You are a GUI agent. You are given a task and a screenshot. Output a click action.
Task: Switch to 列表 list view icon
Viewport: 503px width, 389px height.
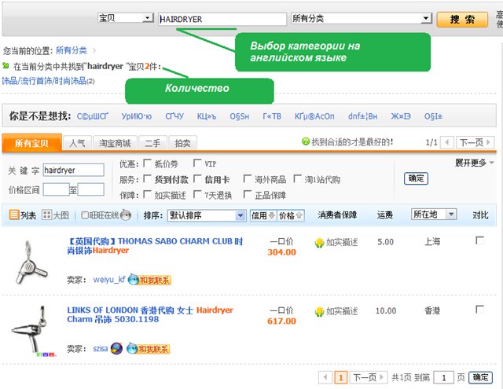tap(14, 215)
